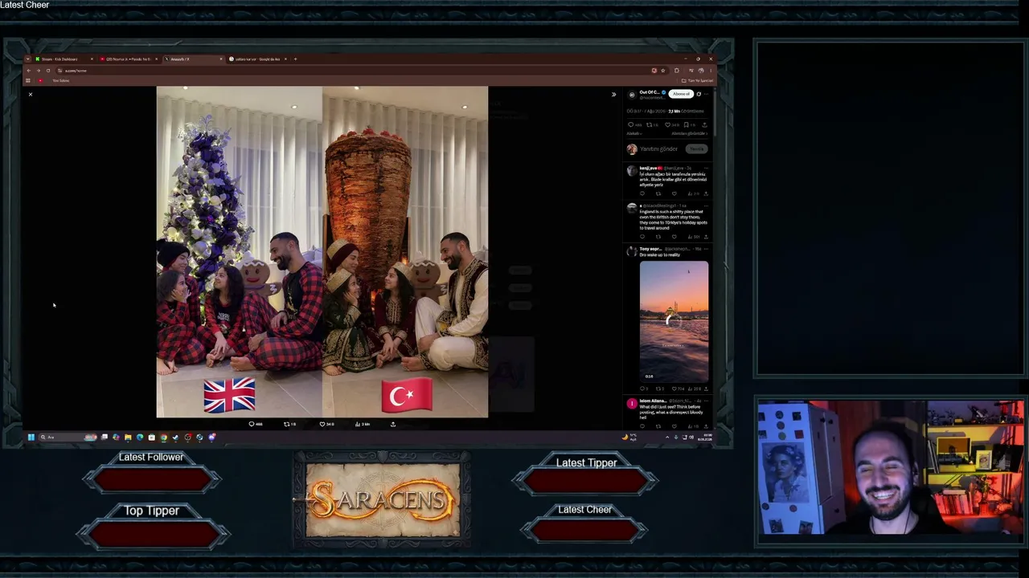Image resolution: width=1029 pixels, height=578 pixels.
Task: Collapse the reply sidebar with double-chevron
Action: coord(613,95)
